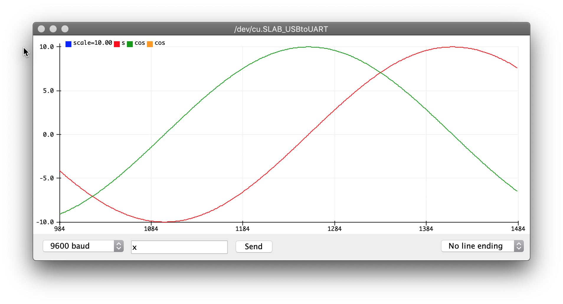Viewport: 563px width, 304px height.
Task: Open the 9600 baud rate dropdown
Action: click(x=83, y=246)
